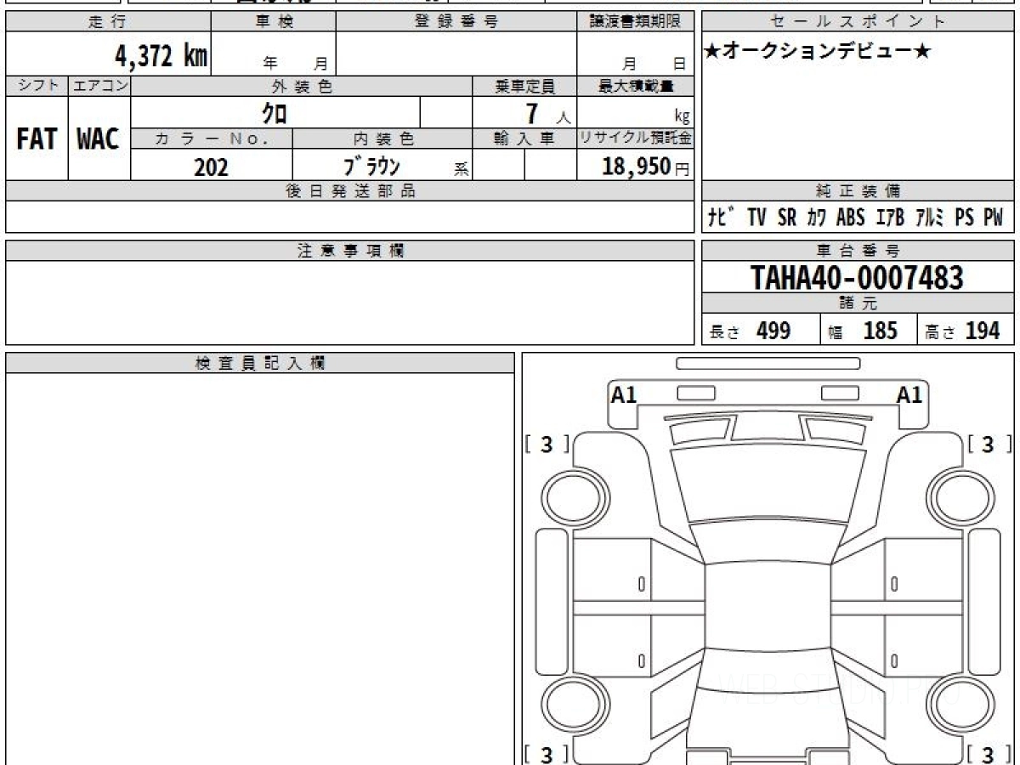Select the [3] tire rating at upper-right wheel
This screenshot has width=1020, height=765.
989,445
